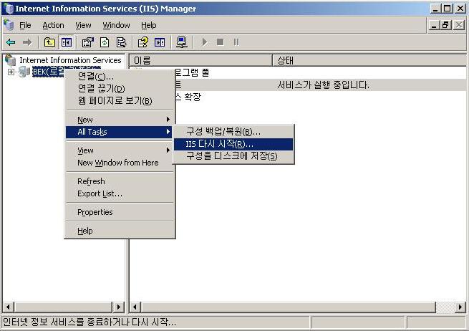Click tree pane left scroll arrow

coord(9,307)
